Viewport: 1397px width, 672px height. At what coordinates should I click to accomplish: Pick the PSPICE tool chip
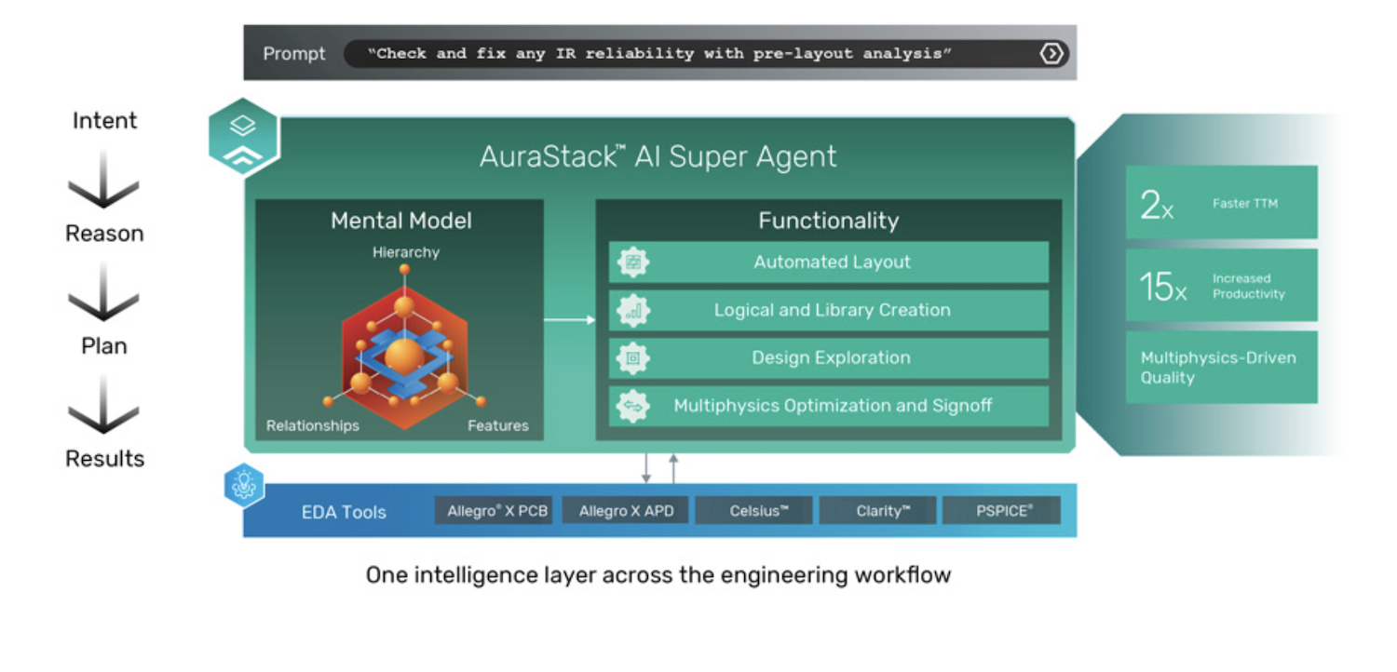coord(1002,510)
